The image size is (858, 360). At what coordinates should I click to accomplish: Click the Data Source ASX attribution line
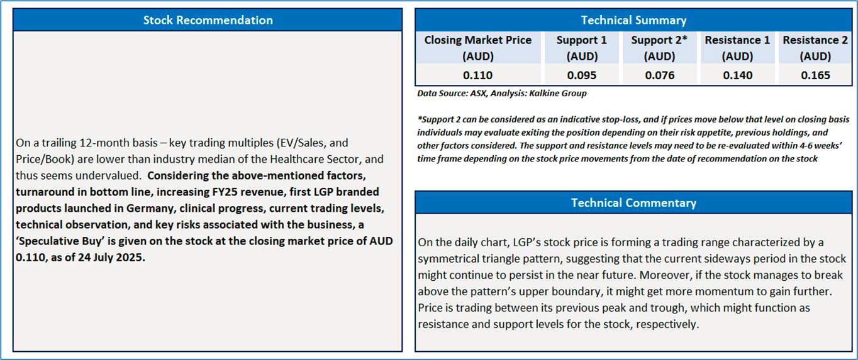tap(501, 94)
